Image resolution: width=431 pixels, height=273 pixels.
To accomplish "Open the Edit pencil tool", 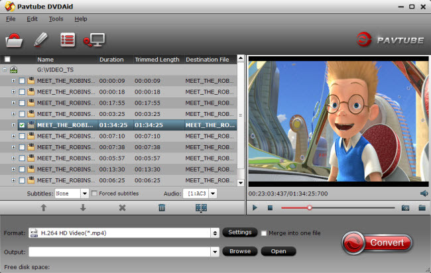I will pos(40,40).
